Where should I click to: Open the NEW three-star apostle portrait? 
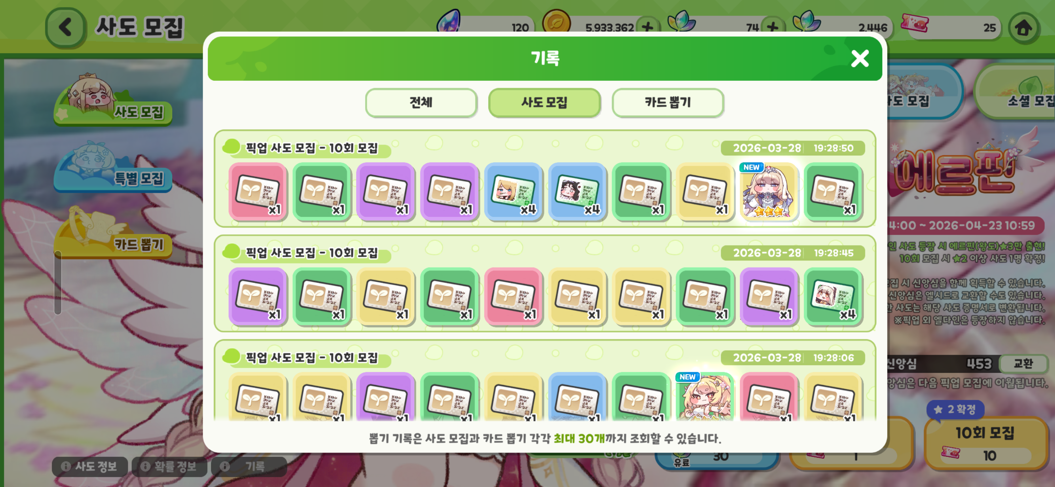[769, 191]
